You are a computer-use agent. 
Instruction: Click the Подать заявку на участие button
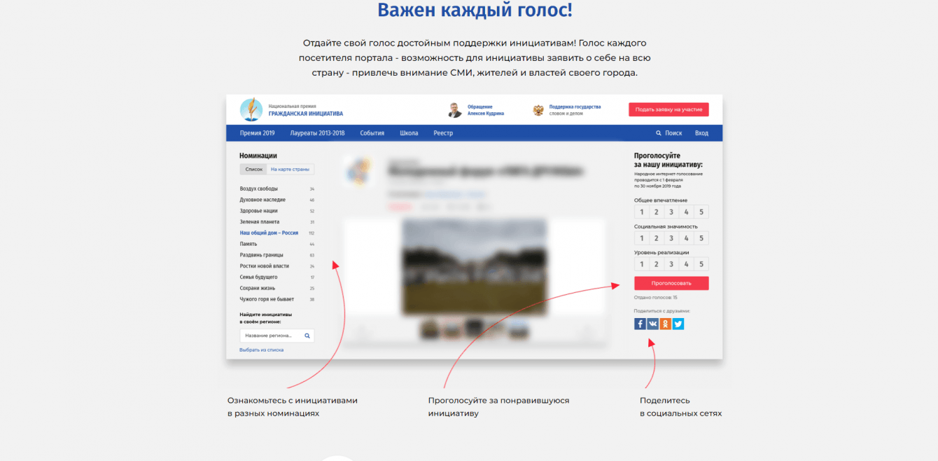(x=668, y=109)
